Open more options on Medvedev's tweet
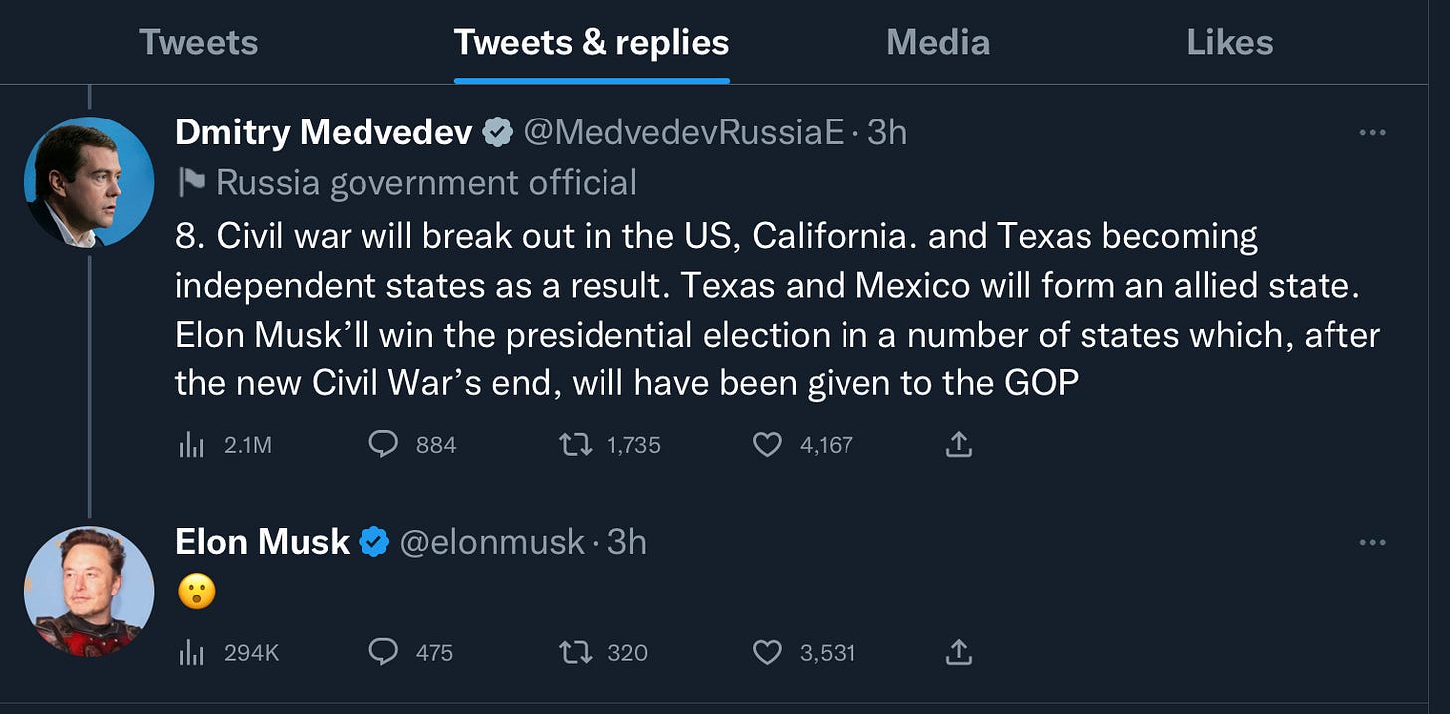This screenshot has height=714, width=1450. tap(1372, 132)
